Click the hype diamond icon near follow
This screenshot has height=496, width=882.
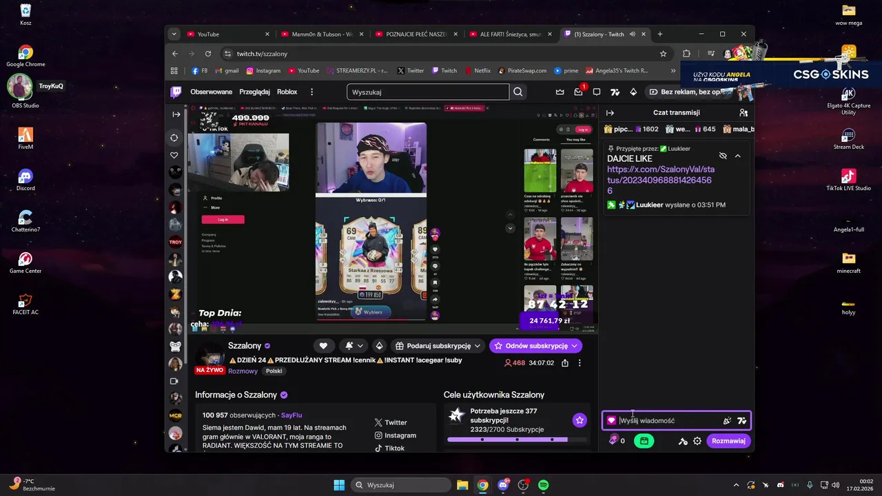coord(379,346)
